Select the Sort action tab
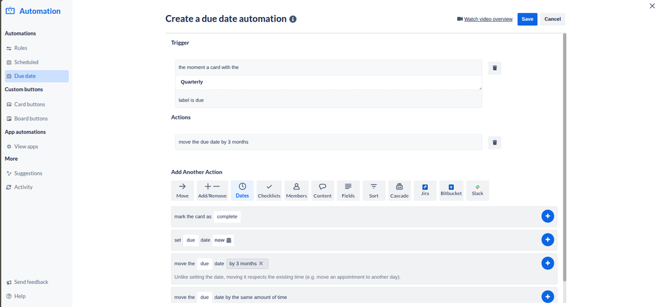Viewport: 657px width, 307px height. (x=374, y=190)
